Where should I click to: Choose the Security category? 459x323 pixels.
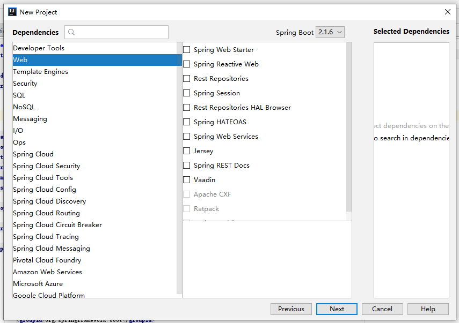click(94, 84)
